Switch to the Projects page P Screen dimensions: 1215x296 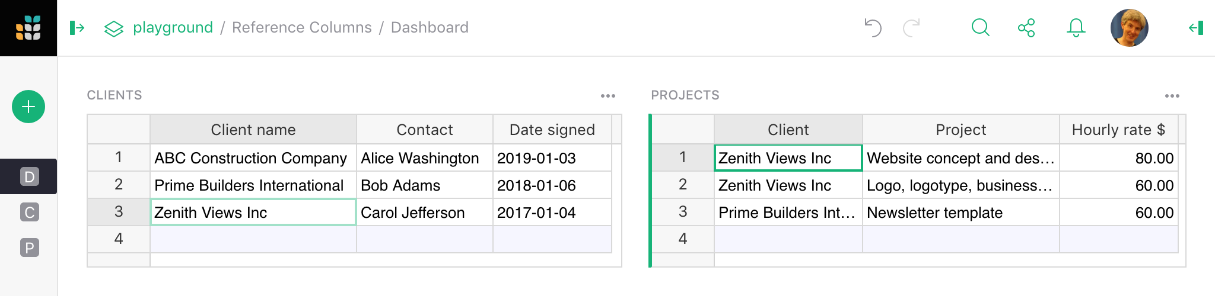pos(29,247)
